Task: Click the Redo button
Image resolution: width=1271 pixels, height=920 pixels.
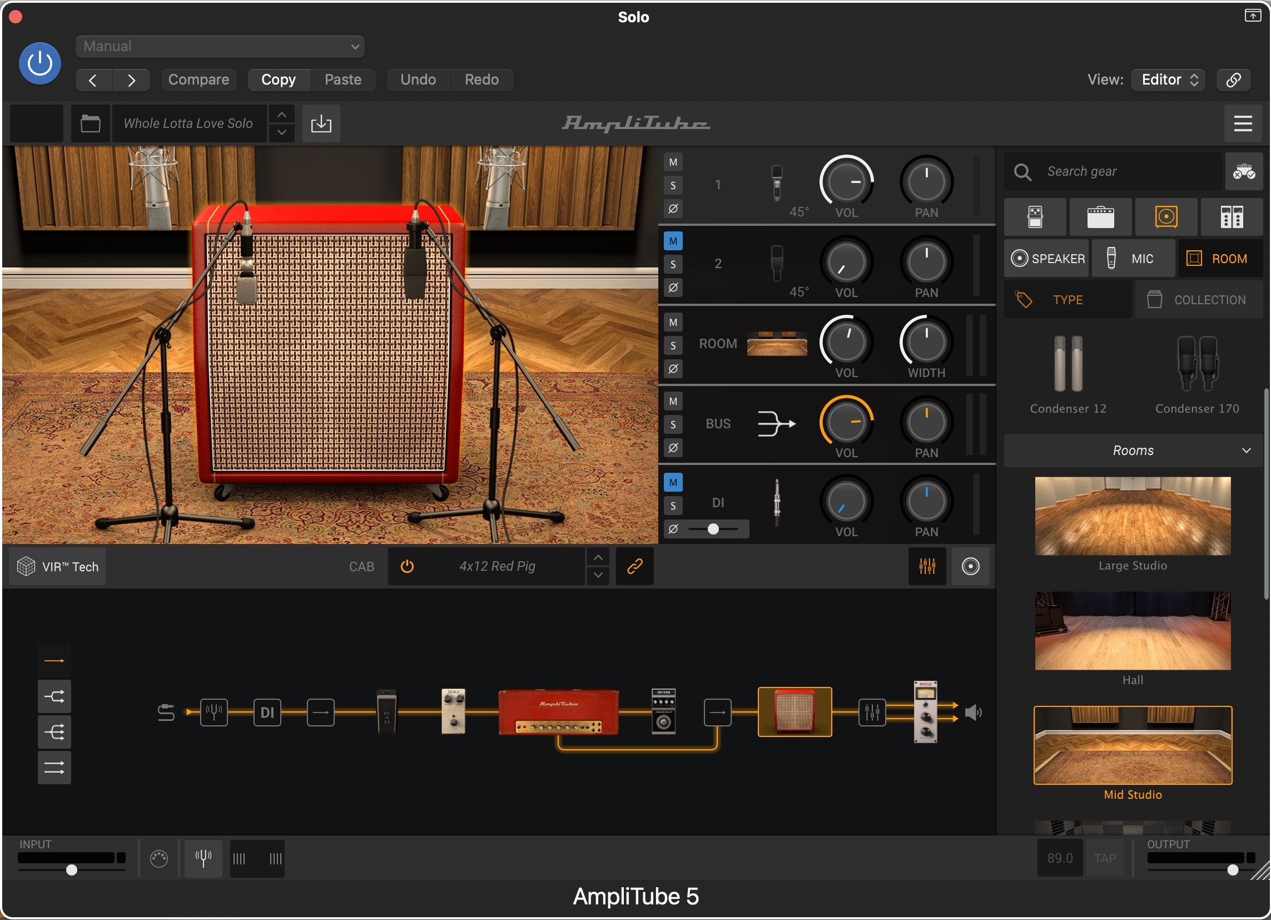Action: [x=482, y=80]
